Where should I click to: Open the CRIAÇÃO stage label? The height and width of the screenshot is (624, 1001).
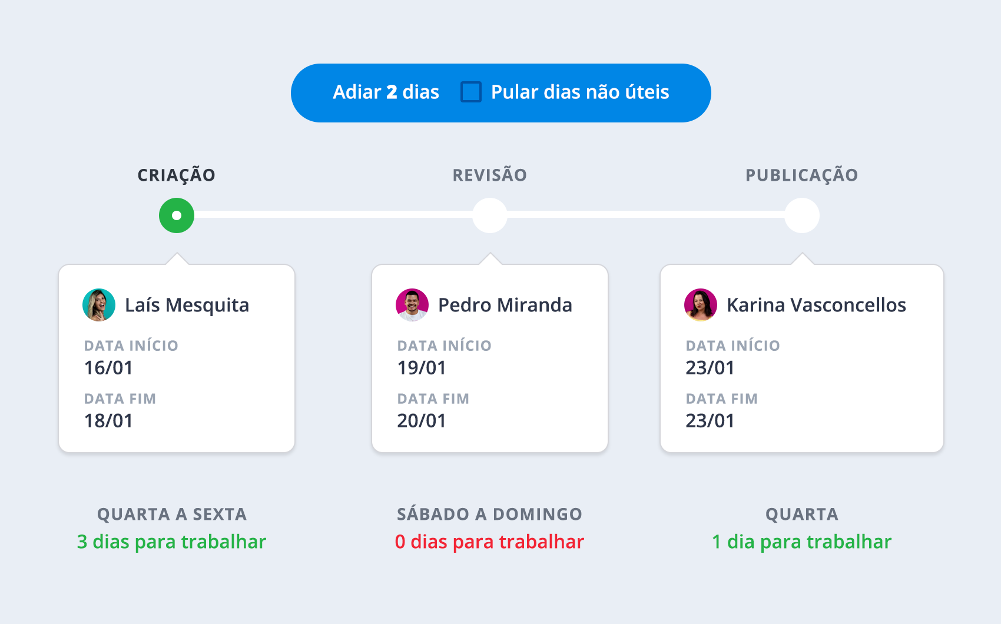pos(177,175)
